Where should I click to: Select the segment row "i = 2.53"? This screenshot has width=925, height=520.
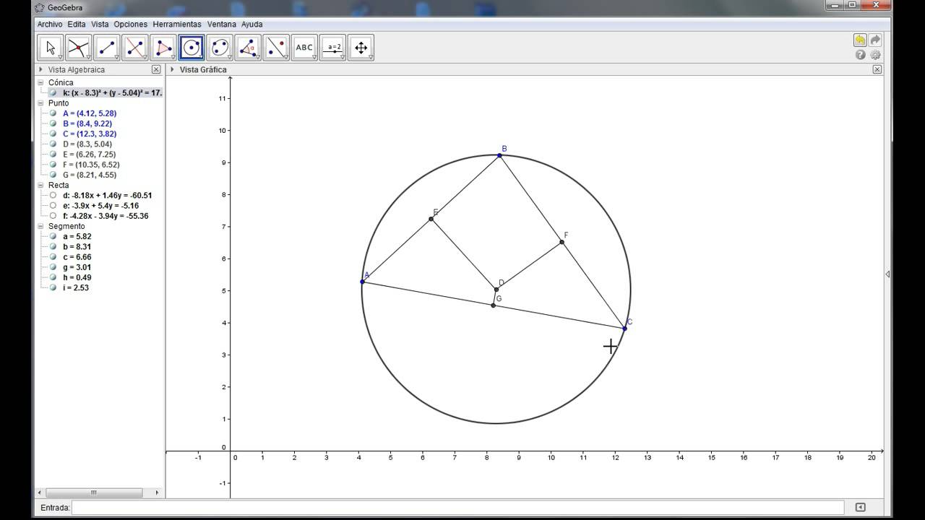77,287
